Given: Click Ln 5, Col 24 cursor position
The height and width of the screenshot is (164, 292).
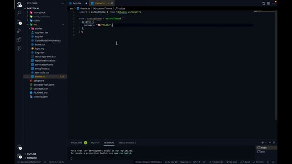Looking at the screenshot, I should tap(171, 162).
